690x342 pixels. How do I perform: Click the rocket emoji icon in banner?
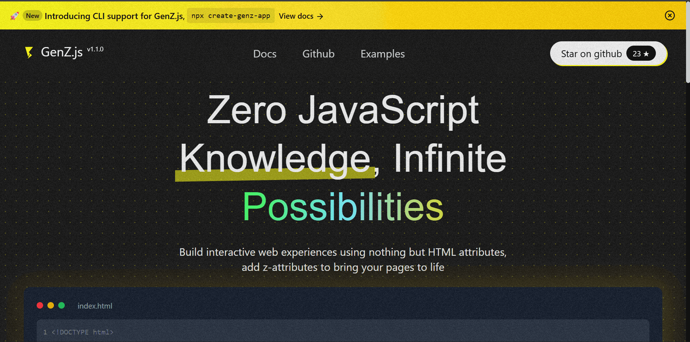click(14, 16)
